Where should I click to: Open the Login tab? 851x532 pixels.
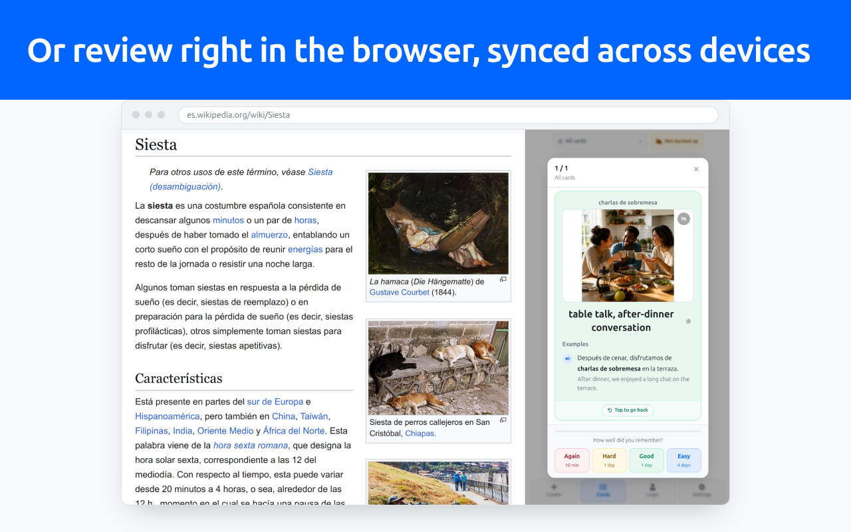click(652, 491)
